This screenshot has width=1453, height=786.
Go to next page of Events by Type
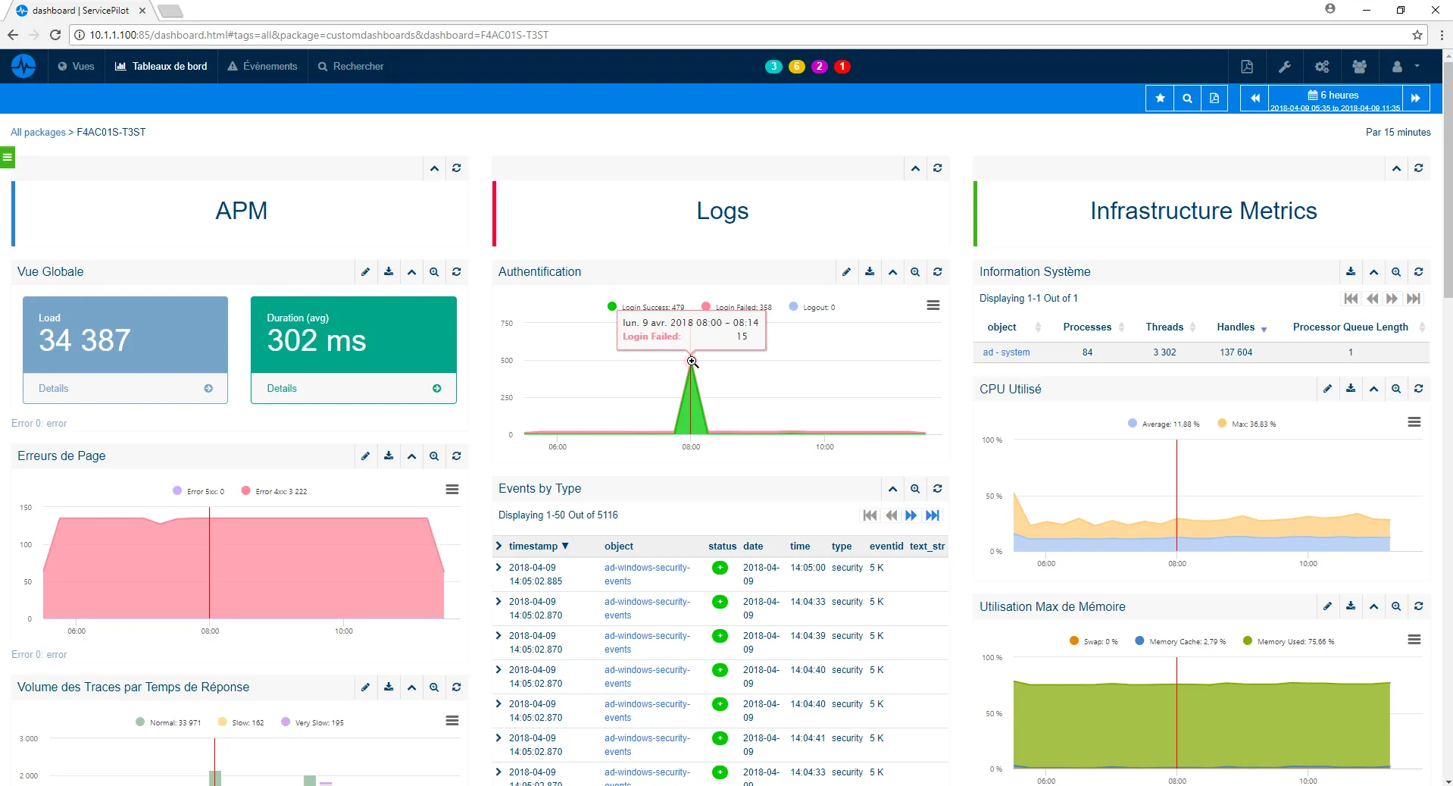911,515
